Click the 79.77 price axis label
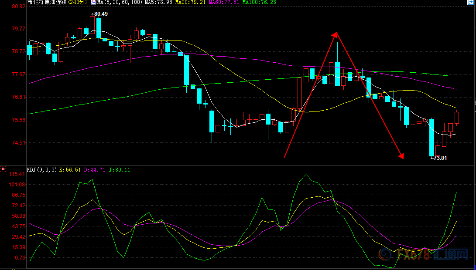The width and height of the screenshot is (476, 270). 18,29
